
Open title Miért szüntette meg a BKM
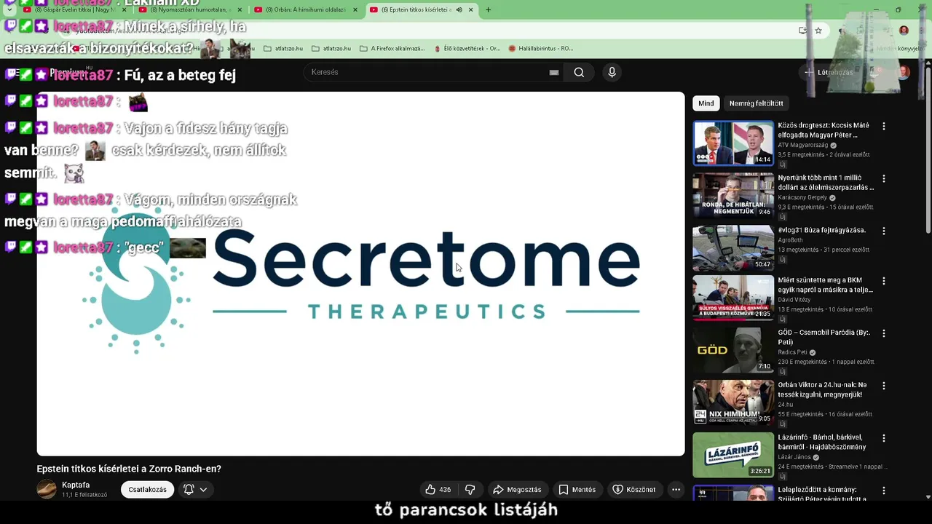click(x=825, y=285)
